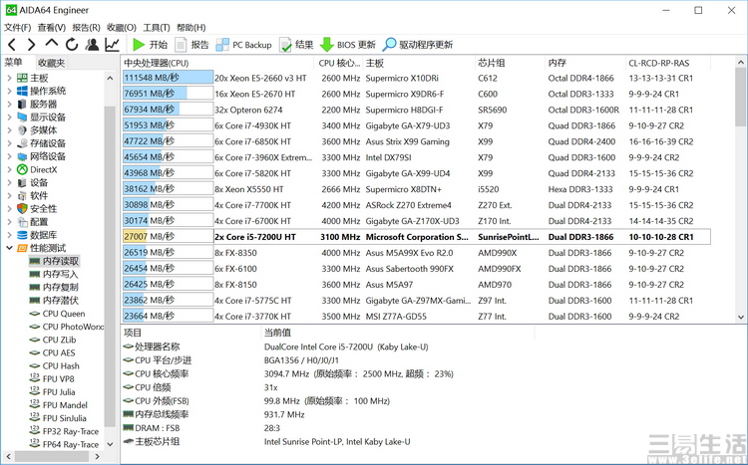This screenshot has height=465, width=748.
Task: Open the 查看(V) menu
Action: tap(52, 28)
